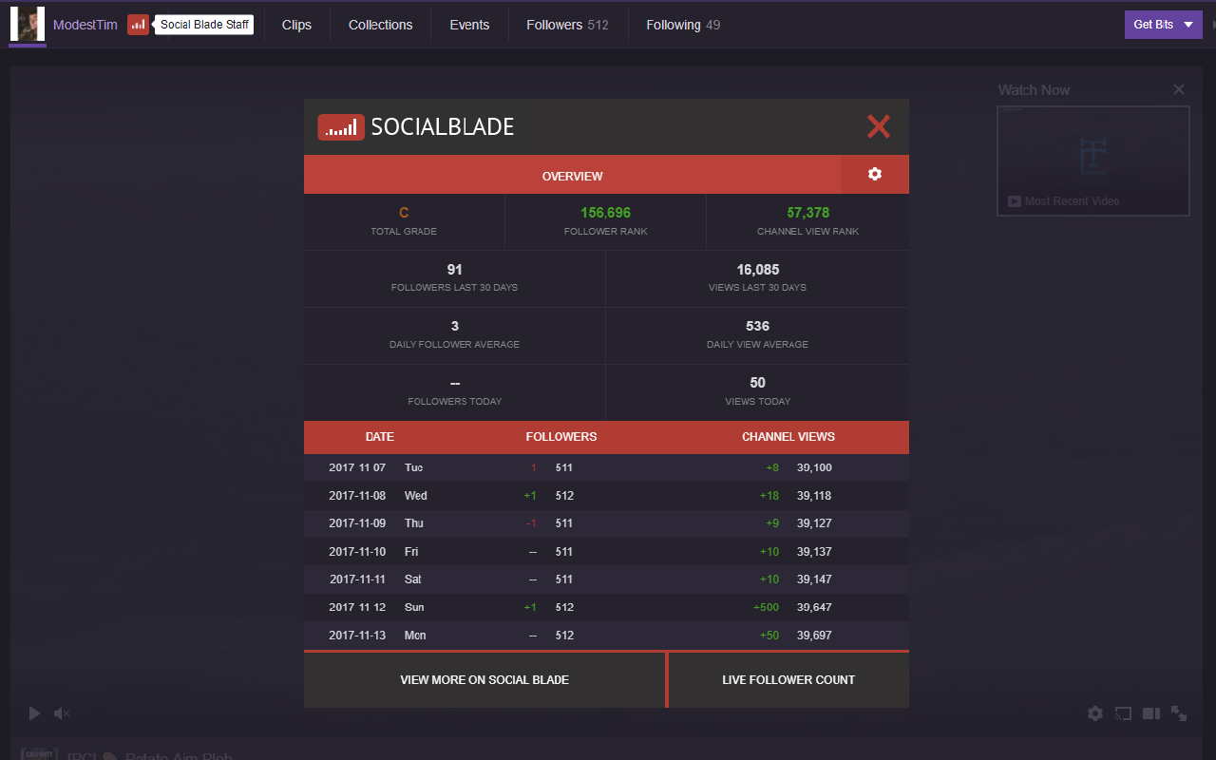View the Followers 512 tab
Image resolution: width=1216 pixels, height=760 pixels.
[567, 25]
